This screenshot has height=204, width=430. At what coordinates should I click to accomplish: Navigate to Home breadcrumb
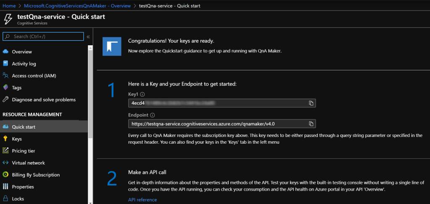tap(9, 6)
